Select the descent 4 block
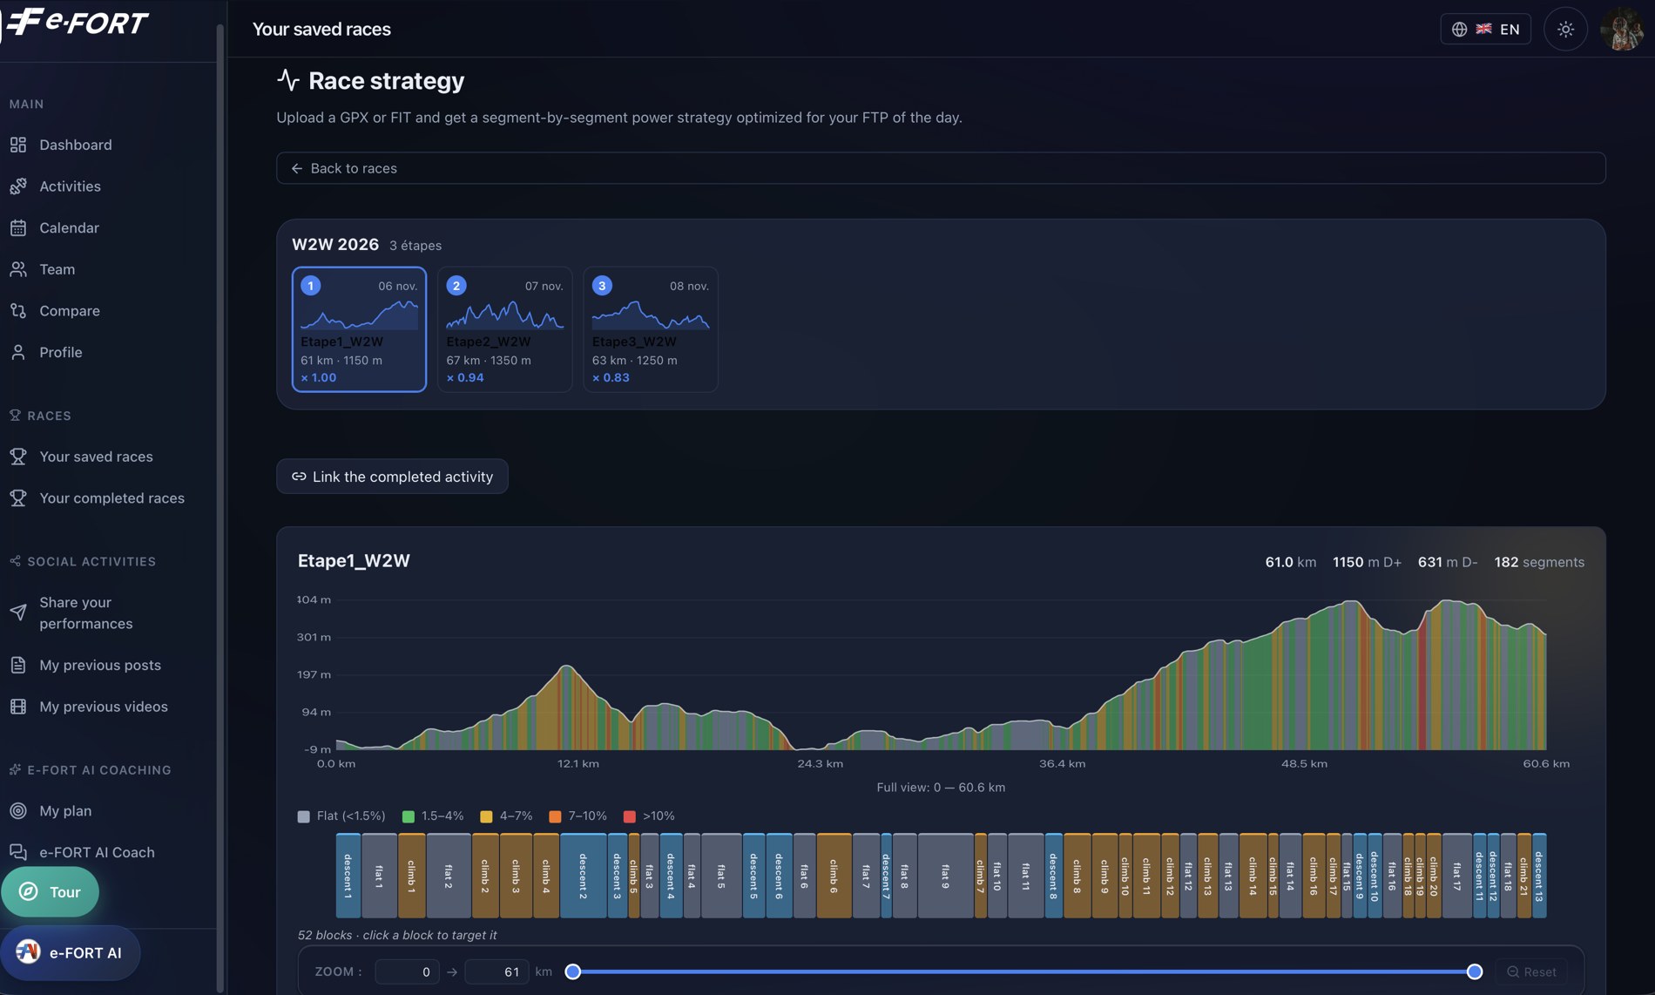This screenshot has width=1655, height=995. [x=671, y=876]
